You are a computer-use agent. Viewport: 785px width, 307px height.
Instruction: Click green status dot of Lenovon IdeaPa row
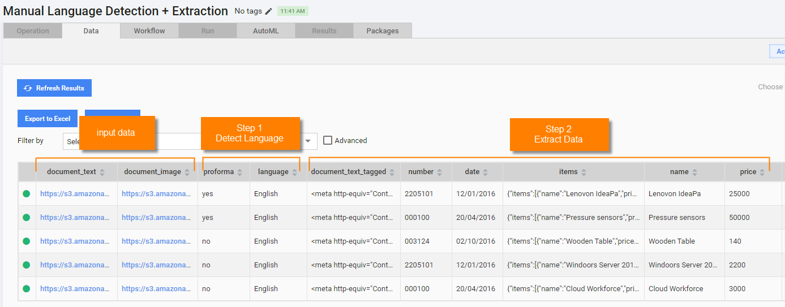click(x=26, y=193)
